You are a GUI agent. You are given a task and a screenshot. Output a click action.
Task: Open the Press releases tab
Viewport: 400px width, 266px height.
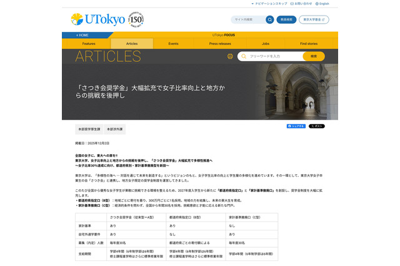[220, 44]
